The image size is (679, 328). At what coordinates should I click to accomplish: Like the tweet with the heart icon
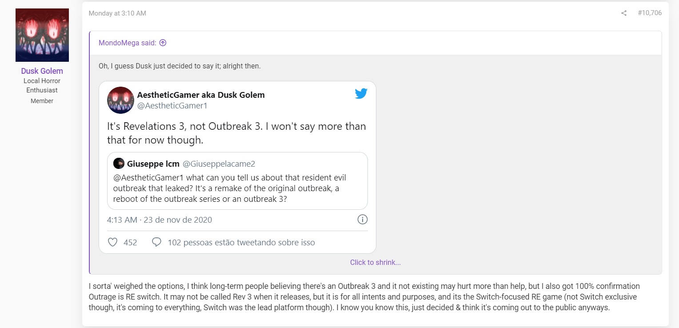(x=113, y=242)
